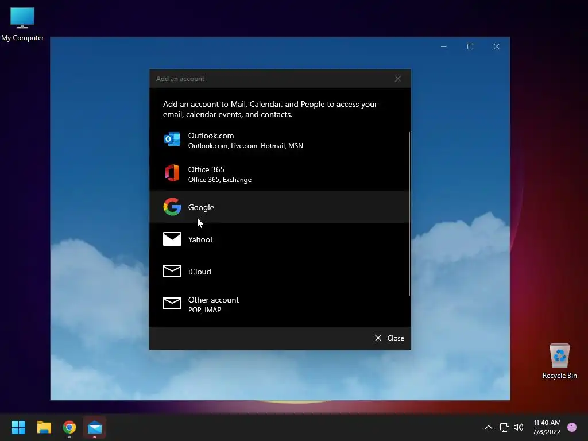Click the Mail app taskbar icon
Screen dimensions: 588x441
coord(95,427)
